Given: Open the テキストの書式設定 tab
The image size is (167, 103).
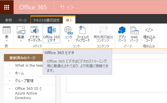Looking at the screenshot, I should [47, 20].
